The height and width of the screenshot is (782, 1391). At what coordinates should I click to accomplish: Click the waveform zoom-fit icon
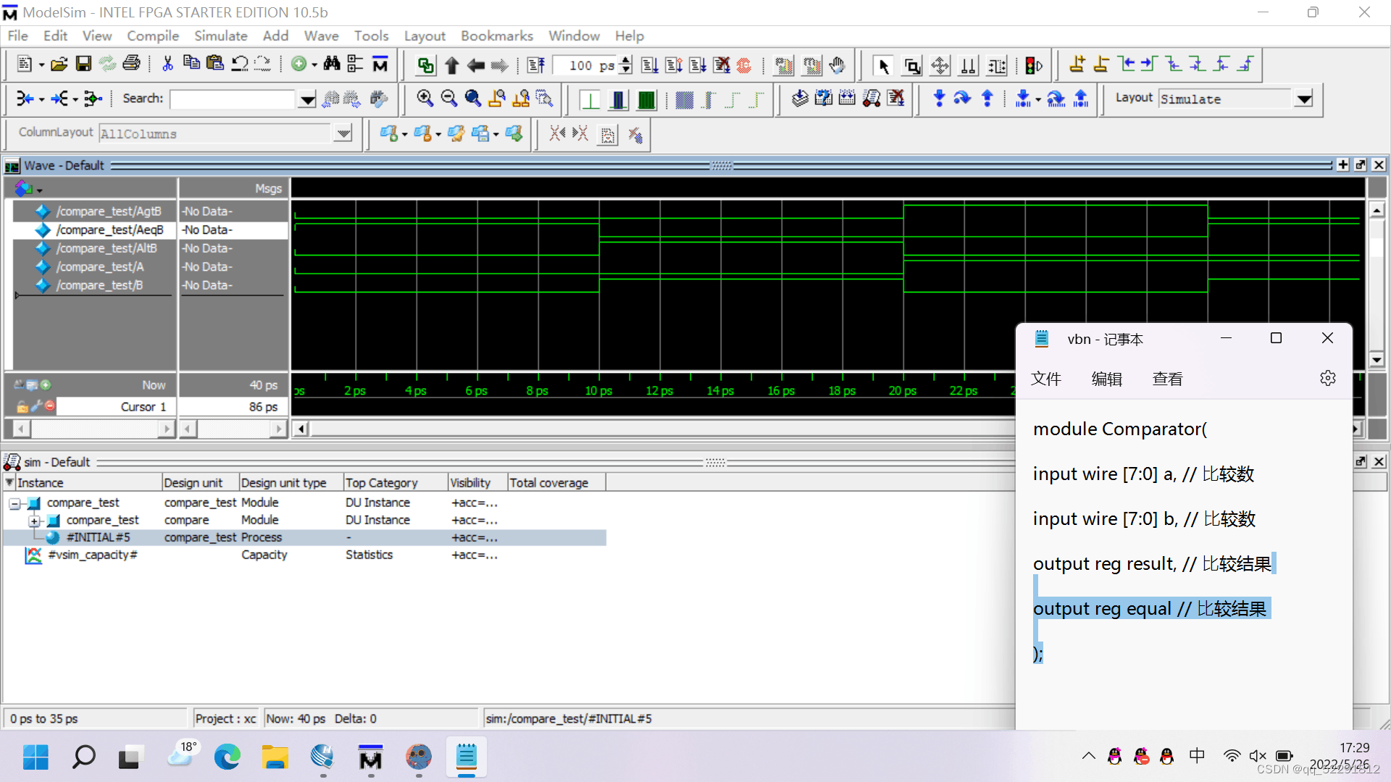(x=472, y=98)
